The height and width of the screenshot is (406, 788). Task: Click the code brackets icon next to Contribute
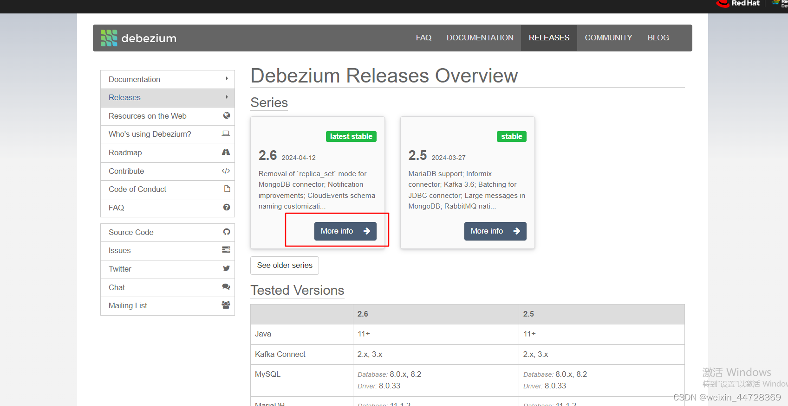[x=226, y=171]
